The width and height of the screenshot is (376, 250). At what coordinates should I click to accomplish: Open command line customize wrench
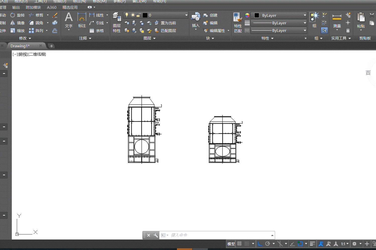pos(156,235)
